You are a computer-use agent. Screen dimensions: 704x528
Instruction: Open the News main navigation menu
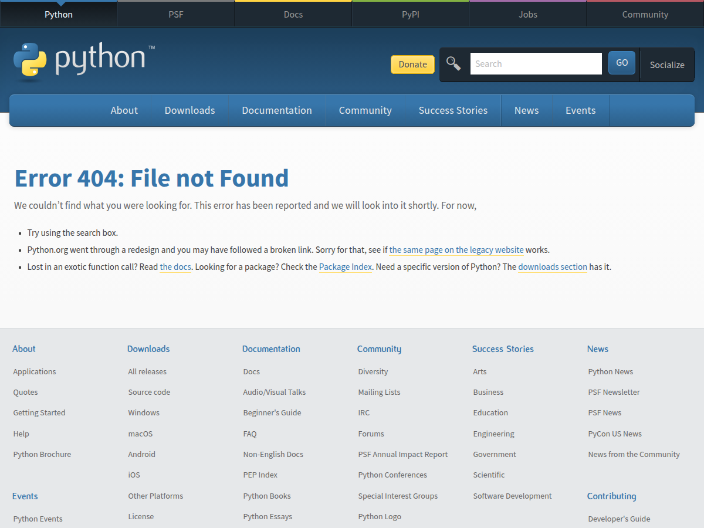527,110
